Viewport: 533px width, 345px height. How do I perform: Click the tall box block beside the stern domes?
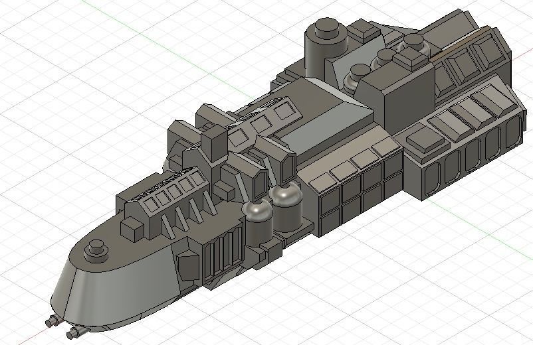(396, 97)
